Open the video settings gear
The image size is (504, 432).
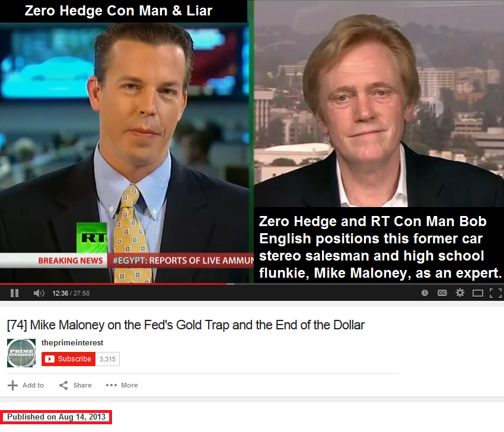tap(460, 293)
